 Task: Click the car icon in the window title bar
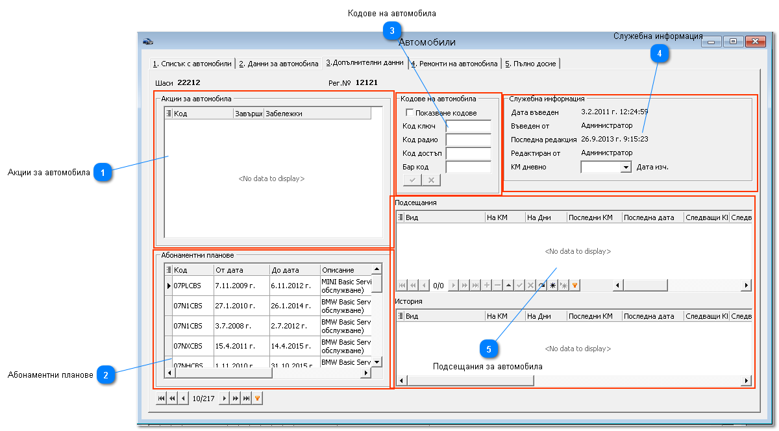coord(148,42)
